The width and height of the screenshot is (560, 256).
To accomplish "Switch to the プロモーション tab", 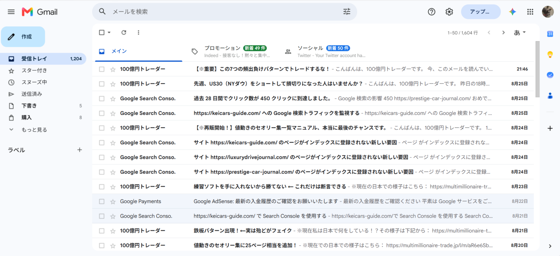I will pyautogui.click(x=231, y=51).
